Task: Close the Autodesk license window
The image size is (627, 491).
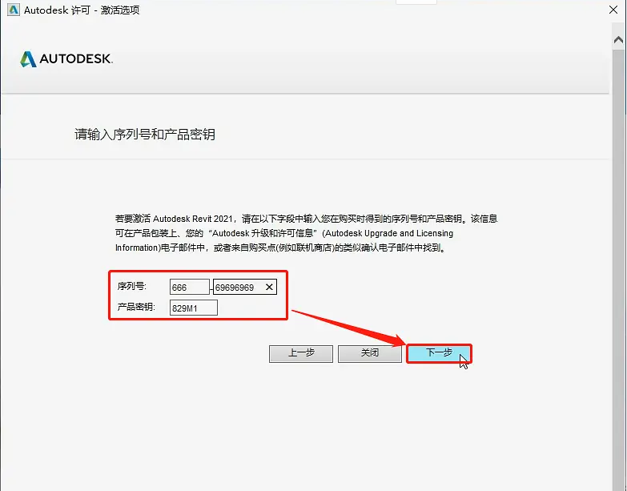Action: [613, 10]
